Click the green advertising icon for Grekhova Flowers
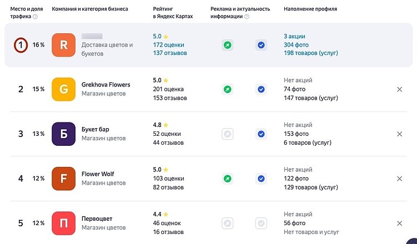 click(227, 89)
